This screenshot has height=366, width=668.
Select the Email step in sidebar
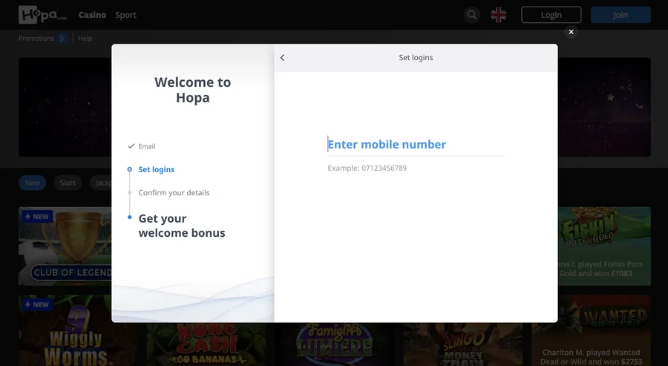click(146, 146)
